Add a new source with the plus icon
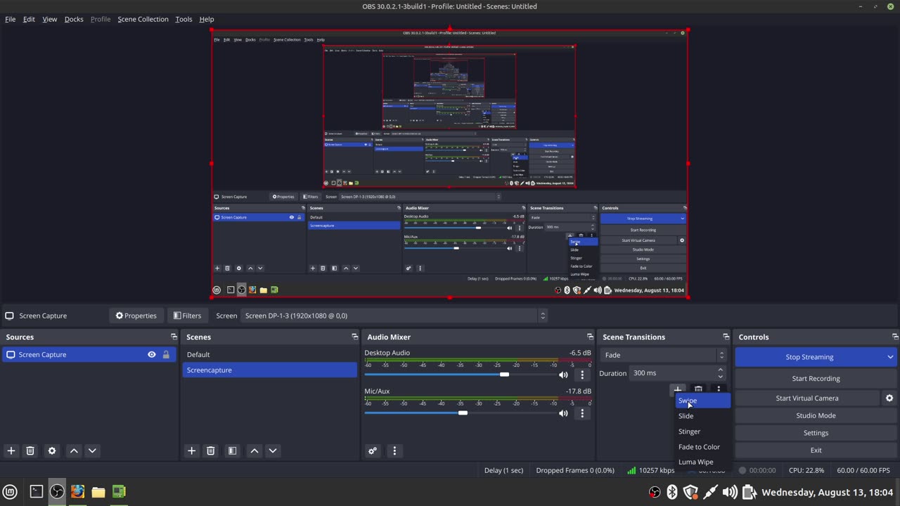The width and height of the screenshot is (900, 506). (x=11, y=450)
